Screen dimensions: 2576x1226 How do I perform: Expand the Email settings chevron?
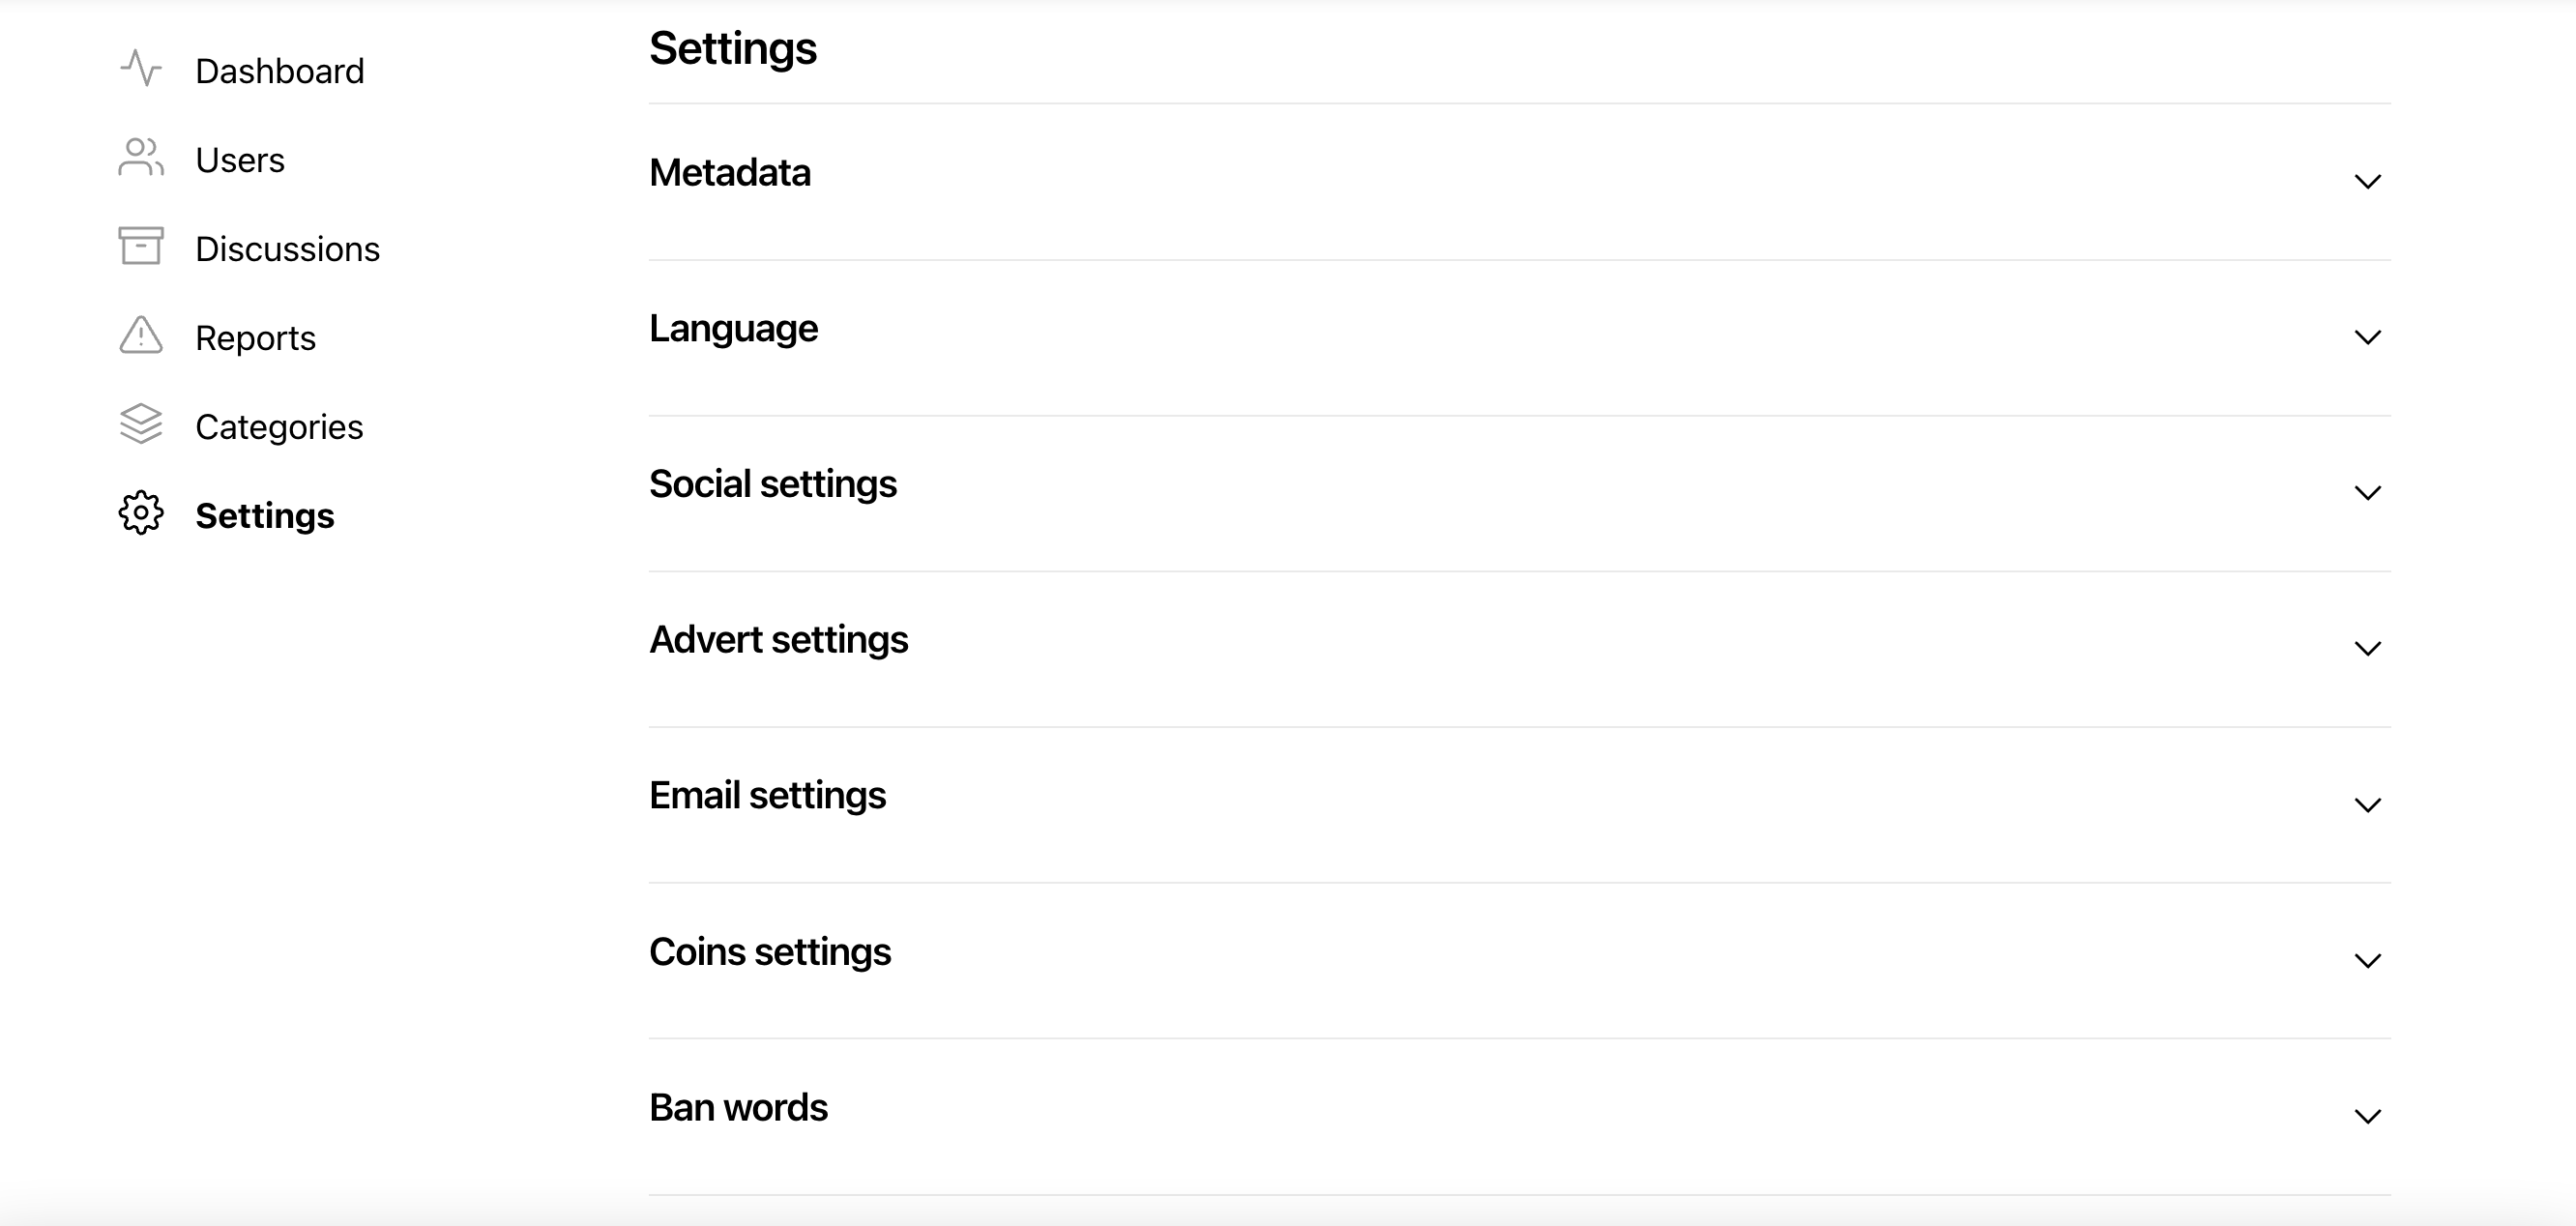coord(2367,805)
